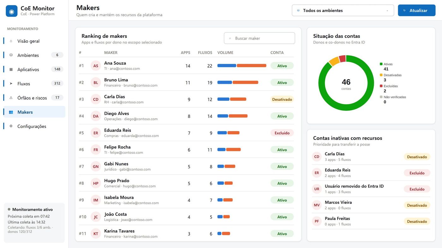Click the Makers people icon
The height and width of the screenshot is (248, 442).
click(x=11, y=112)
